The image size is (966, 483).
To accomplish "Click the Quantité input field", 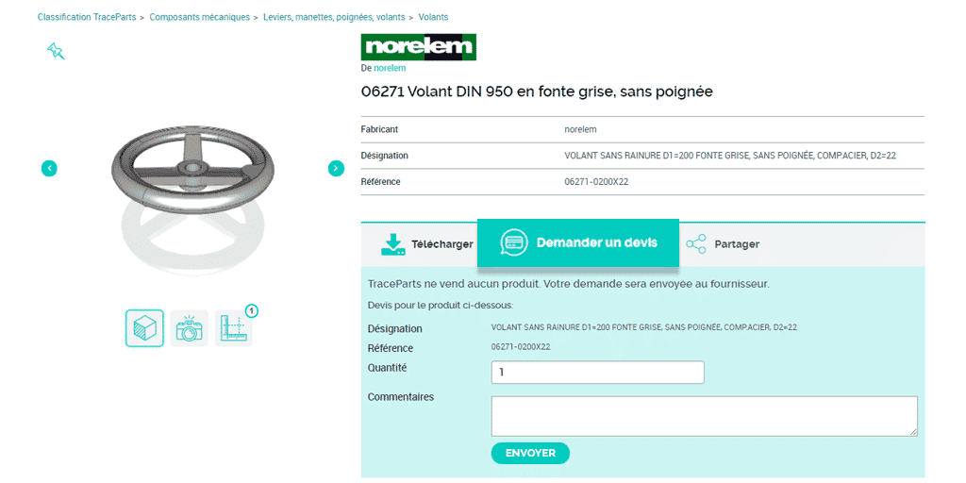I will [597, 373].
